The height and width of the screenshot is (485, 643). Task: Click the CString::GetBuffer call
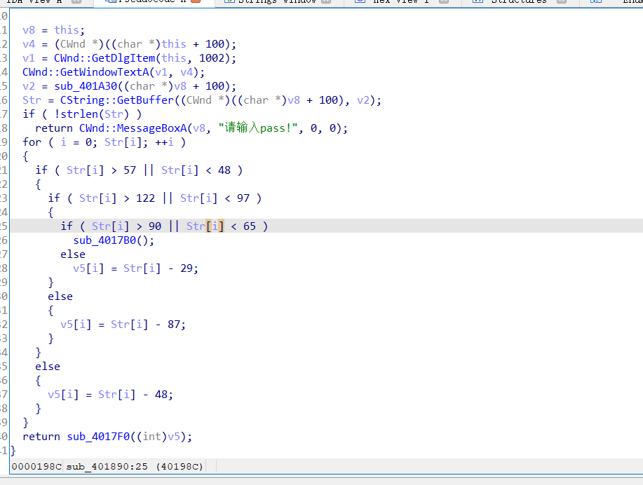(117, 100)
